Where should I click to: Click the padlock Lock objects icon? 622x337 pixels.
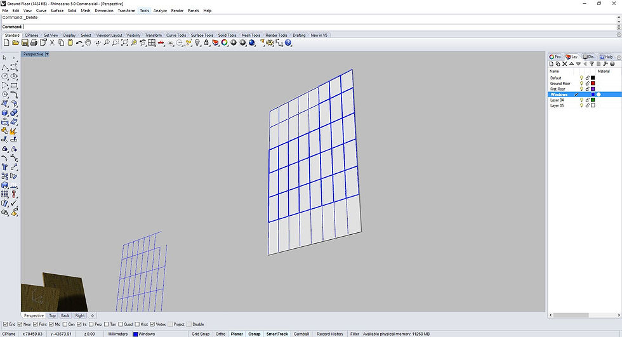pyautogui.click(x=206, y=43)
